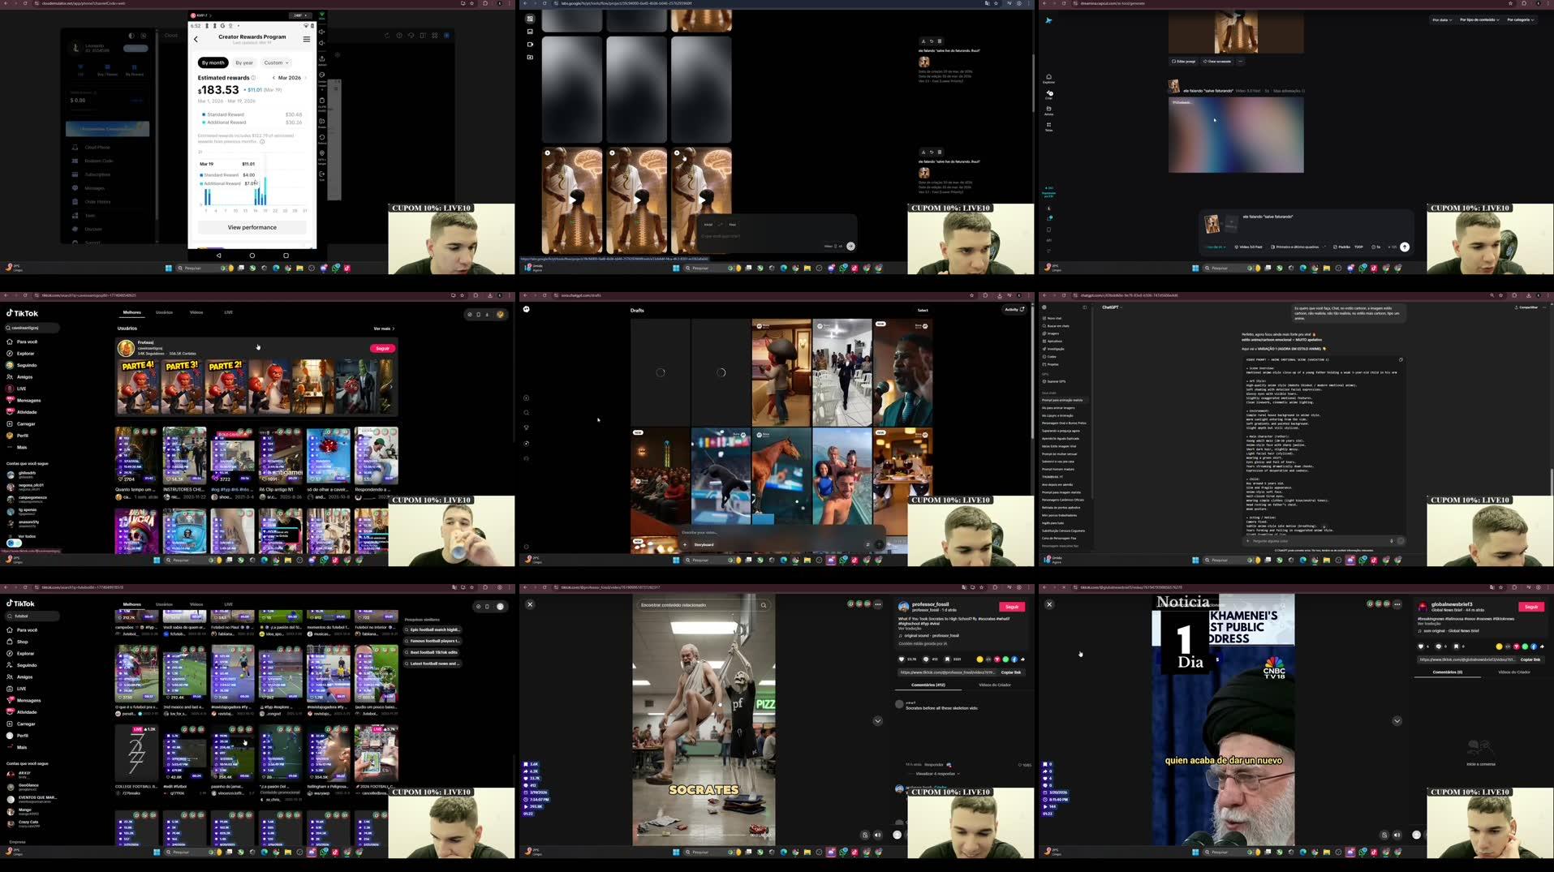Toggle Storyboard mode in Sora's prompt bar
The height and width of the screenshot is (872, 1554).
click(x=703, y=544)
